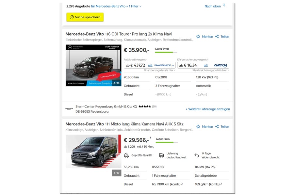Click the 169 g/km (komb.) value
Viewport: 294px width, 196px height.
208,184
